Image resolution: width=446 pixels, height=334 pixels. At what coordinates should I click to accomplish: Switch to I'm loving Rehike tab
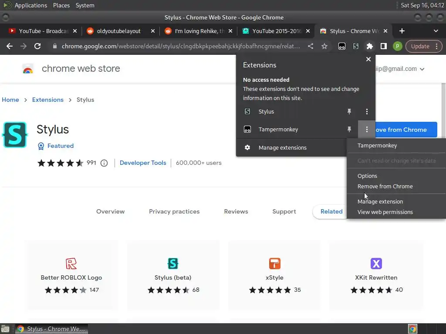click(x=199, y=31)
